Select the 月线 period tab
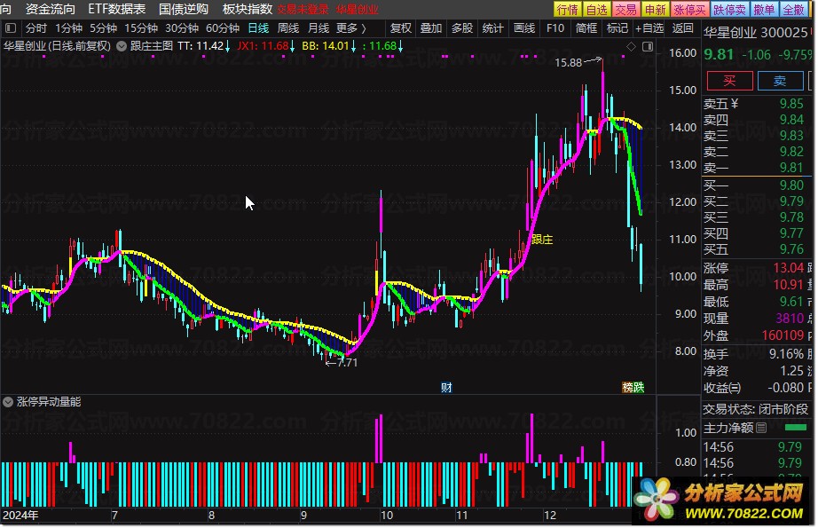 coord(319,28)
